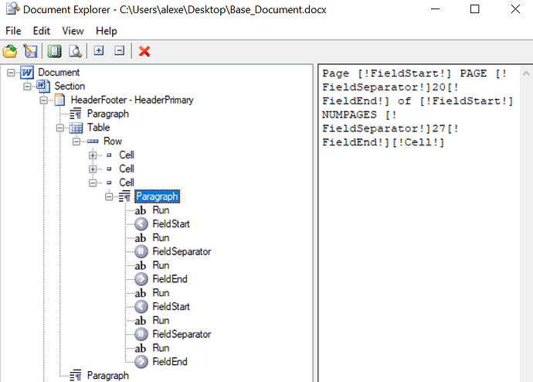Click the Save As toolbar icon

click(31, 51)
